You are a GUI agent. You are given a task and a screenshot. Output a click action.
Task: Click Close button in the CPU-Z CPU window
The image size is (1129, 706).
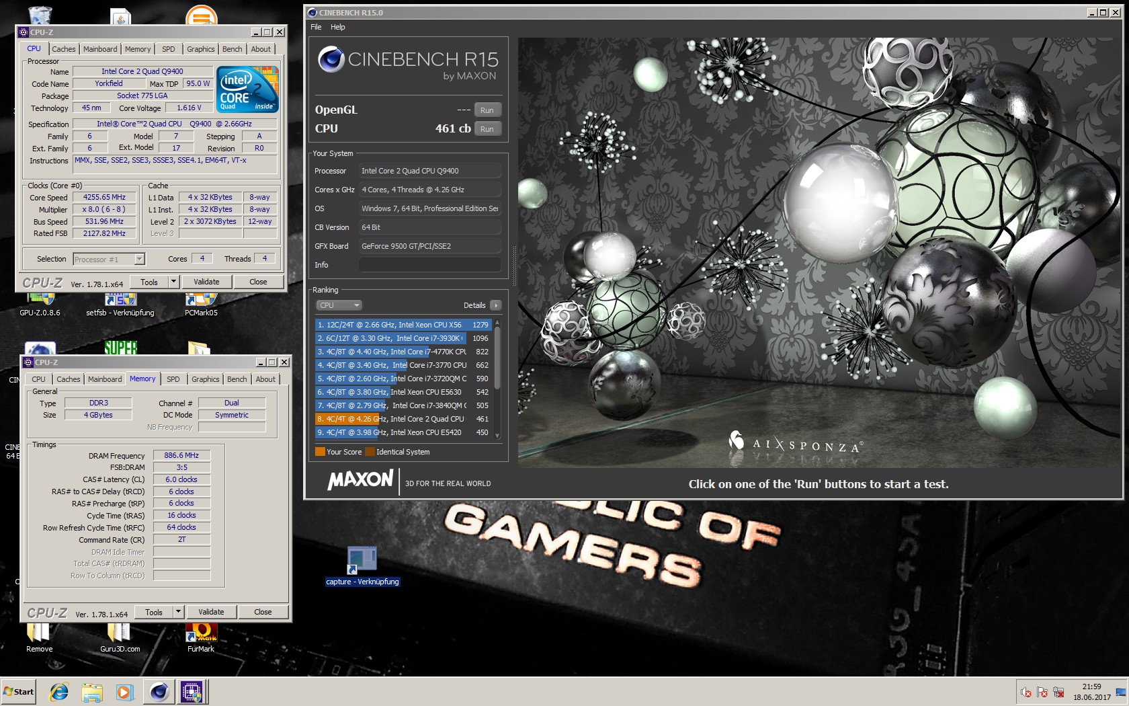coord(258,282)
